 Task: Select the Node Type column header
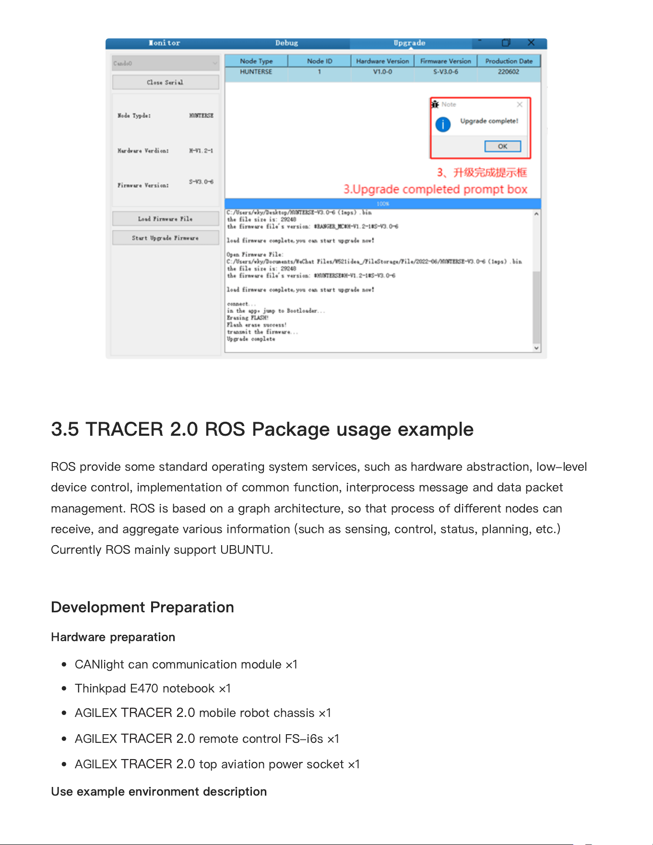(256, 61)
